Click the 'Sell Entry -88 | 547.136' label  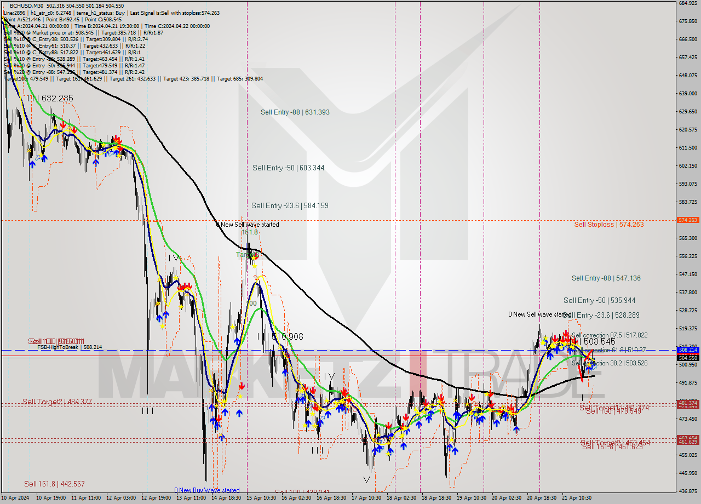point(606,278)
